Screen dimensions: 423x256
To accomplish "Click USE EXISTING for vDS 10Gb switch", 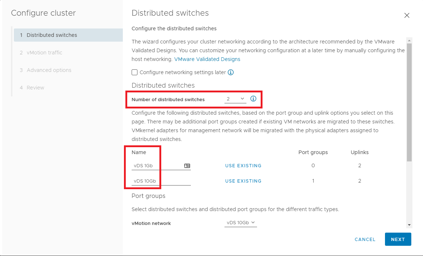I will tap(243, 181).
